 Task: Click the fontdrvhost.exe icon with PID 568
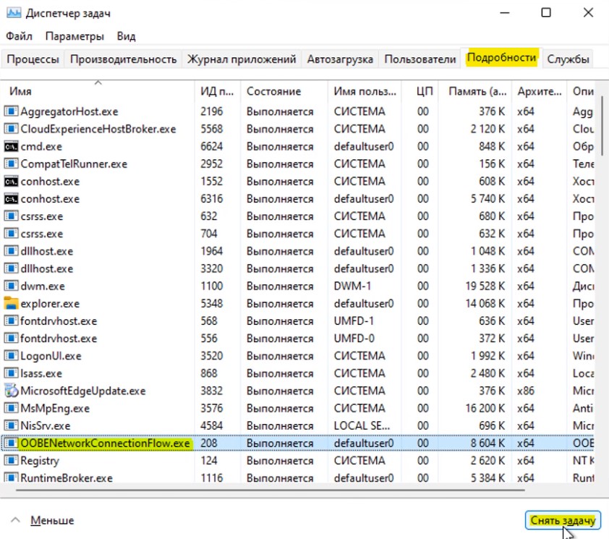tap(11, 321)
